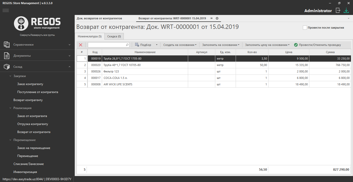Pin the WRT-0000001 document tab
Screen dimensions: 353x182
tap(211, 18)
